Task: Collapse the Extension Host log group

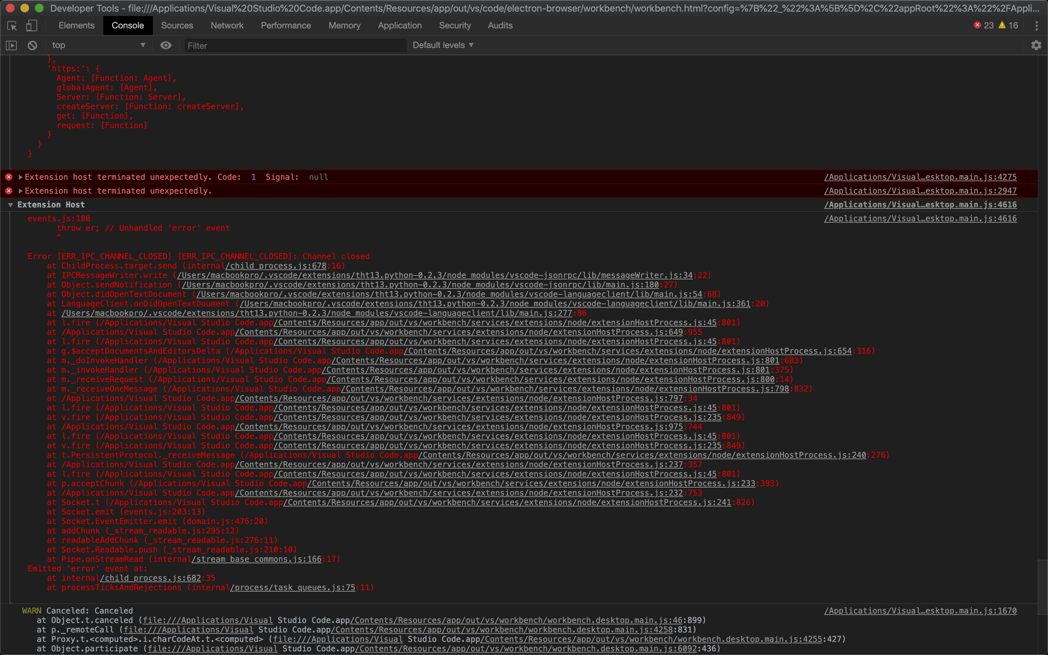Action: pos(11,205)
